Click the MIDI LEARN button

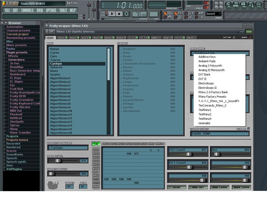click(220, 187)
